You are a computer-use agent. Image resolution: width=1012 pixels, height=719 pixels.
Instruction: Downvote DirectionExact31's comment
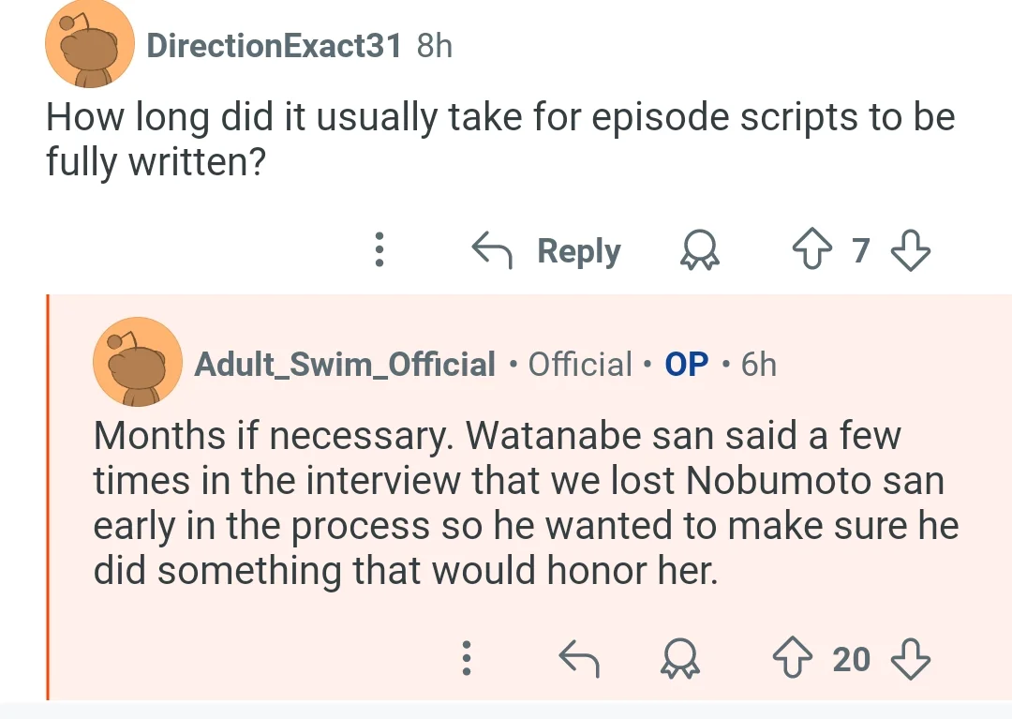click(x=911, y=249)
